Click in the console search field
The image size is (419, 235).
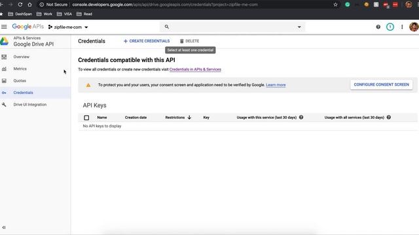click(x=232, y=27)
